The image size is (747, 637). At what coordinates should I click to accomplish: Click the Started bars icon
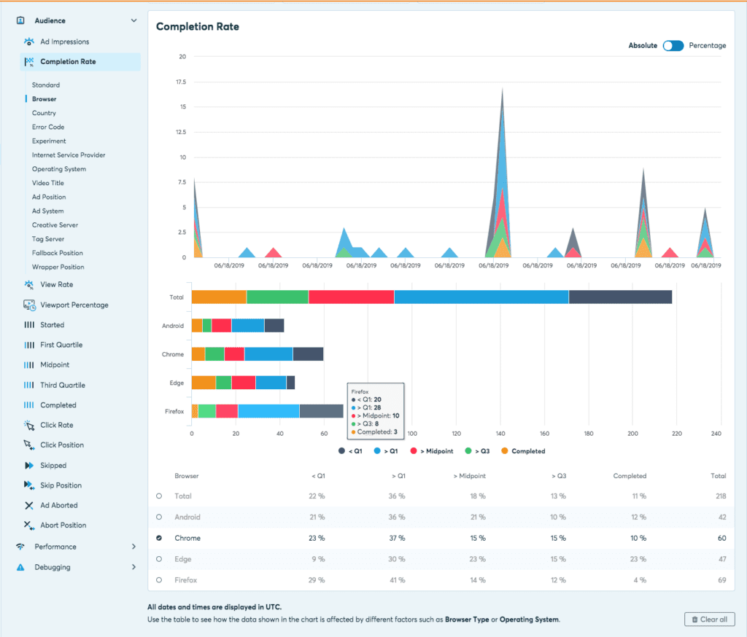pos(29,324)
